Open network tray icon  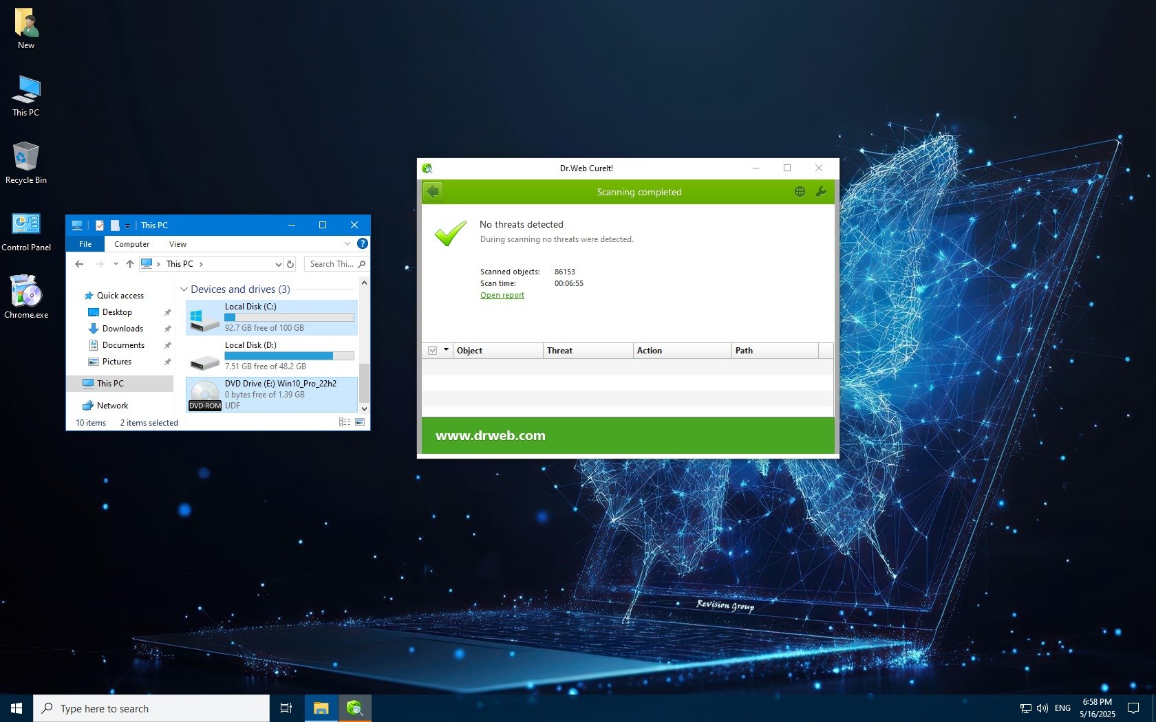pyautogui.click(x=1025, y=708)
